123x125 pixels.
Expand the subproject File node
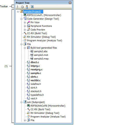[x=25, y=120]
